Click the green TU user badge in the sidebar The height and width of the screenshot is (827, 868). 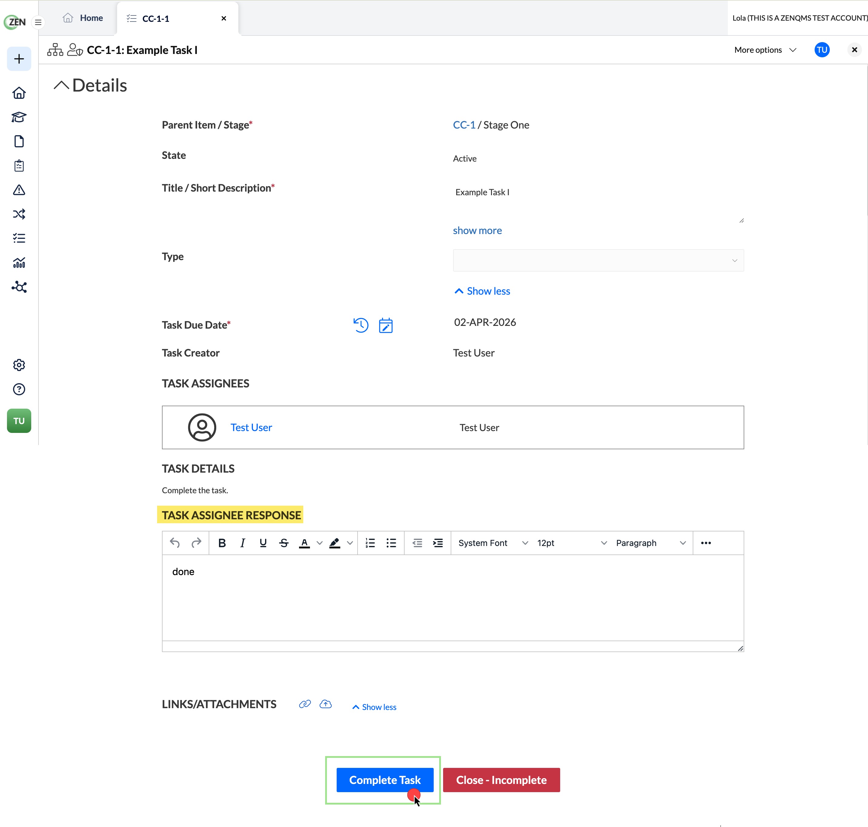tap(19, 421)
